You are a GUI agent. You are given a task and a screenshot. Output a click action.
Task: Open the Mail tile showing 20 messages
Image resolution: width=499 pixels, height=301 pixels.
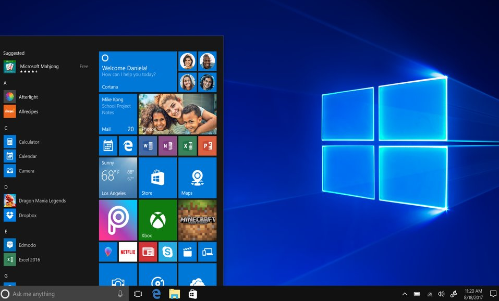coord(117,114)
